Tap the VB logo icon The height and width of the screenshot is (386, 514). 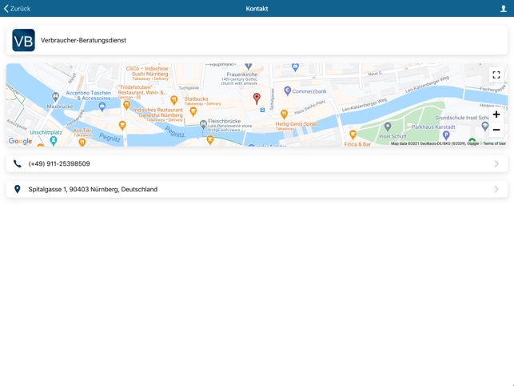(23, 40)
